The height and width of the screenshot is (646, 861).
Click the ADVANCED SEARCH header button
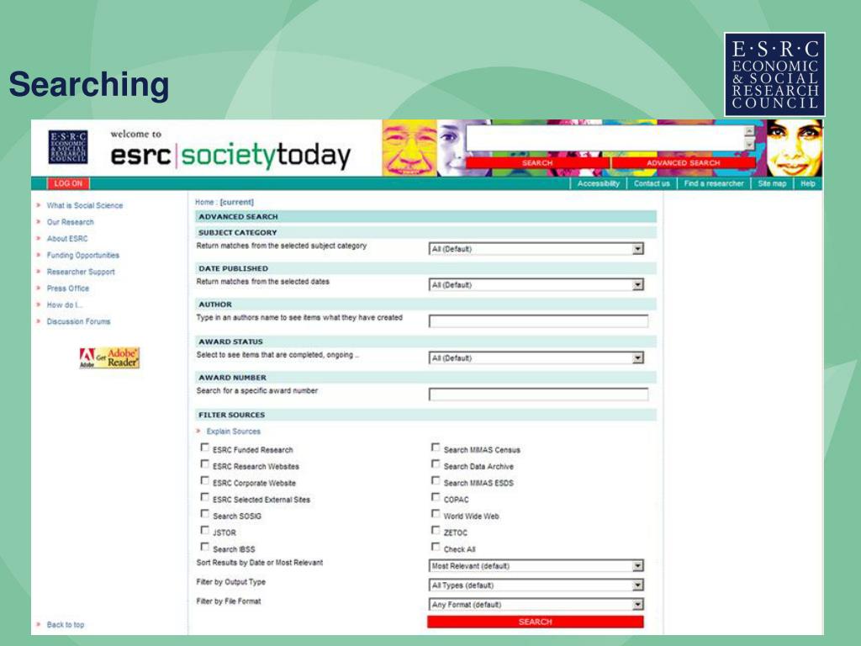(683, 163)
